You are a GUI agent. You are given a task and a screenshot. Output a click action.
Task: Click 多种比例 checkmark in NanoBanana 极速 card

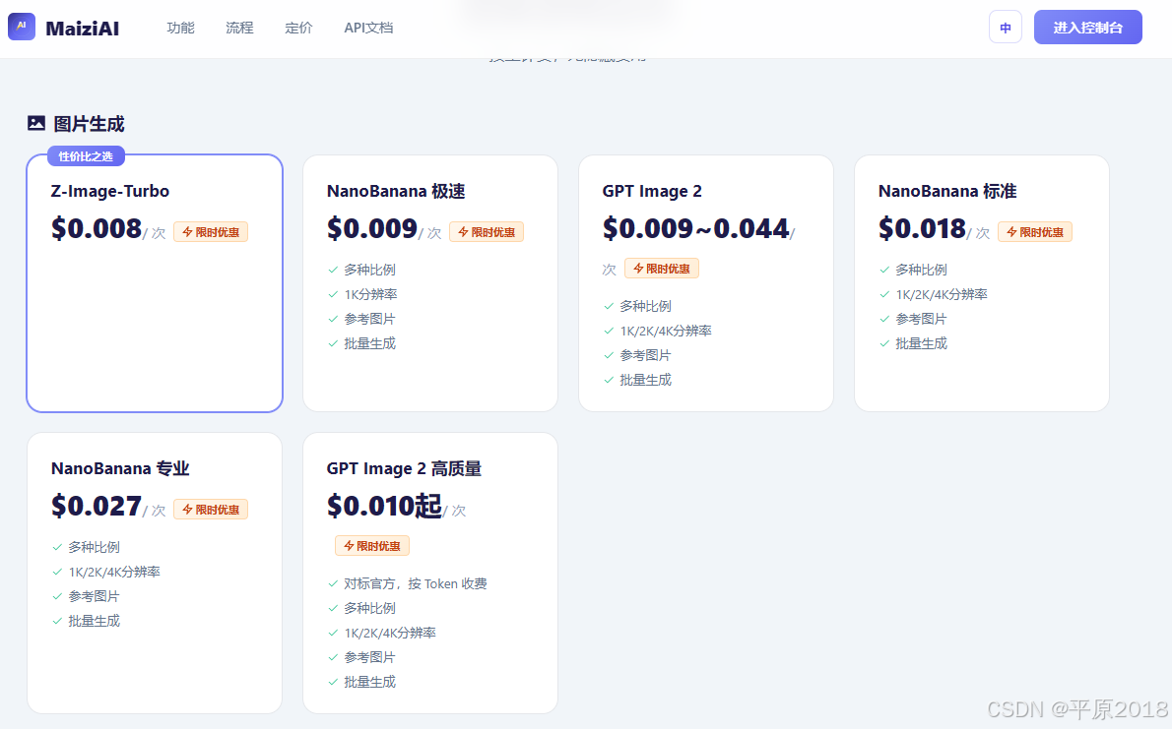pos(333,270)
